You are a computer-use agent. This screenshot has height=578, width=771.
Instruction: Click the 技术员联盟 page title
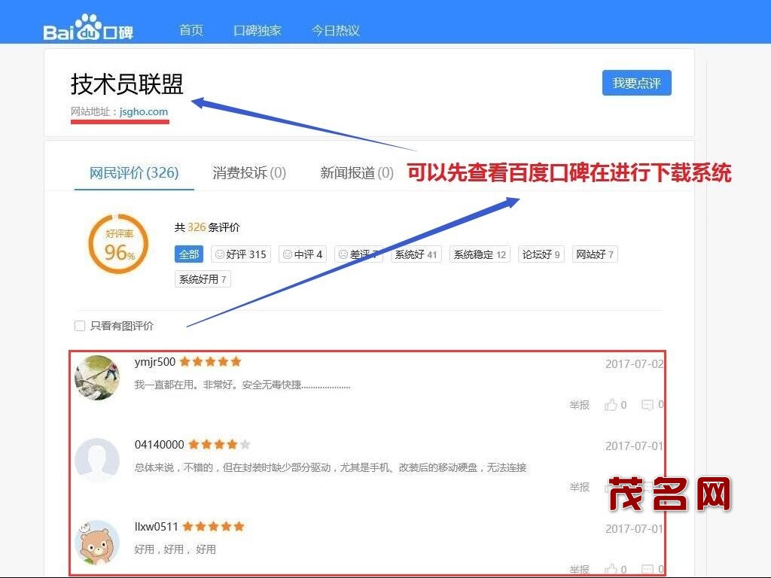(126, 84)
